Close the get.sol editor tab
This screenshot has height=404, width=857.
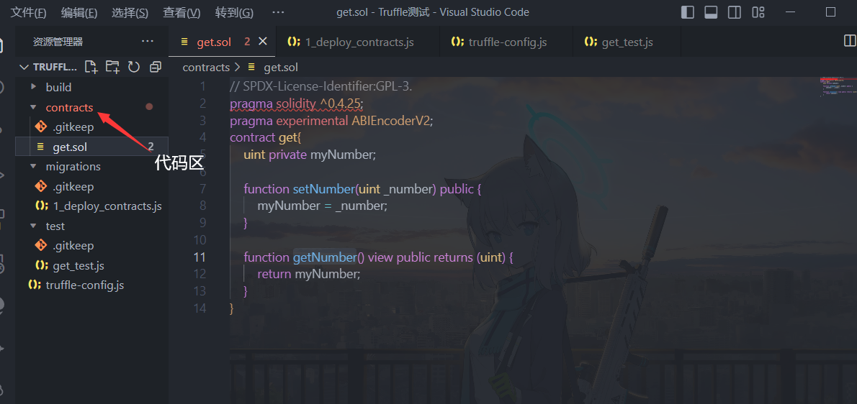coord(263,42)
